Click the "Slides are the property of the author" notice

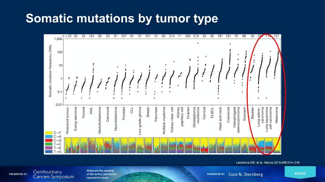[102, 174]
